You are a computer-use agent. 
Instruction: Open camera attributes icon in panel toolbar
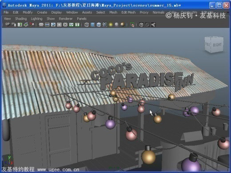point(14,24)
